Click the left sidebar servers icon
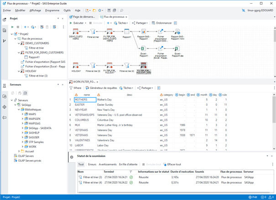Screen dimensions: 276x200 [5, 86]
